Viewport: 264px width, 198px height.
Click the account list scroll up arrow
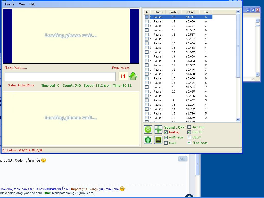(x=238, y=12)
